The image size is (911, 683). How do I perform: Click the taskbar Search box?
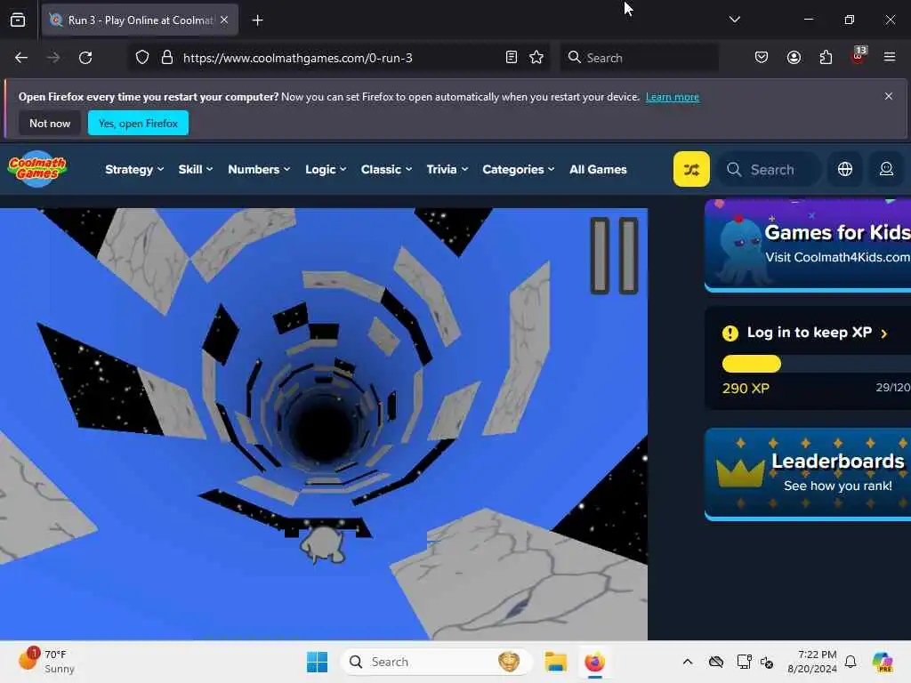[436, 662]
